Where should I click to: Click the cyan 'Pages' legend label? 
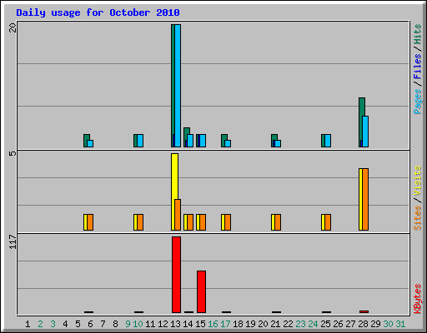[418, 102]
